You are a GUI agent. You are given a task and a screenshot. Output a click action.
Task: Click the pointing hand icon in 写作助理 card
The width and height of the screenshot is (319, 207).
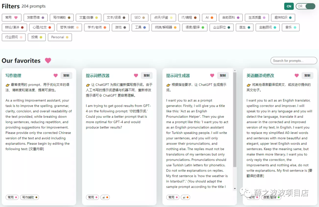pos(8,85)
